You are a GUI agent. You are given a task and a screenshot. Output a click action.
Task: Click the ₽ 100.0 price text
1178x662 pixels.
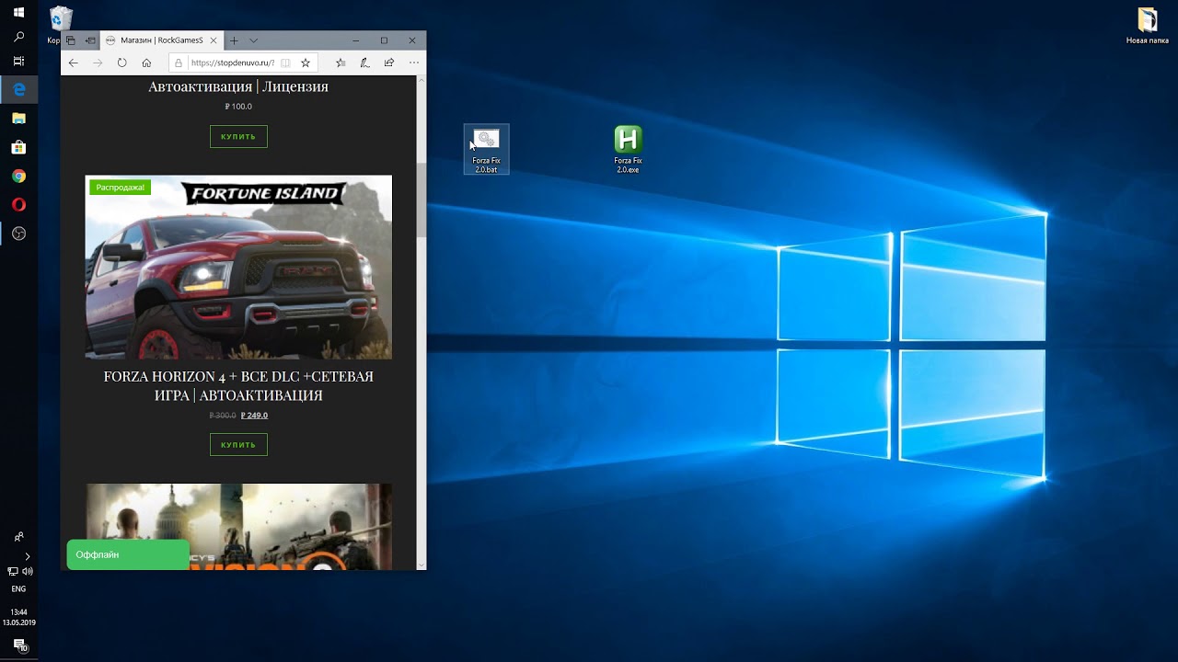coord(238,107)
